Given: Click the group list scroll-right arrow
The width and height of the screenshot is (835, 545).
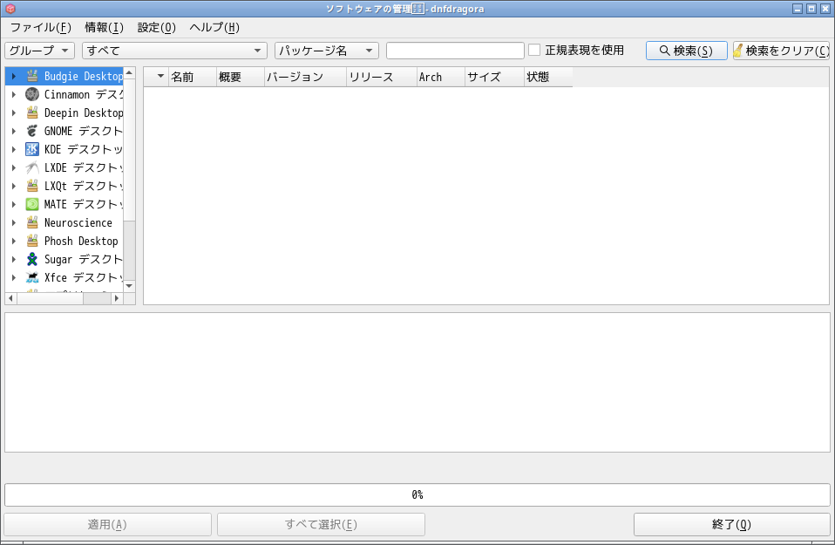Looking at the screenshot, I should pyautogui.click(x=117, y=298).
